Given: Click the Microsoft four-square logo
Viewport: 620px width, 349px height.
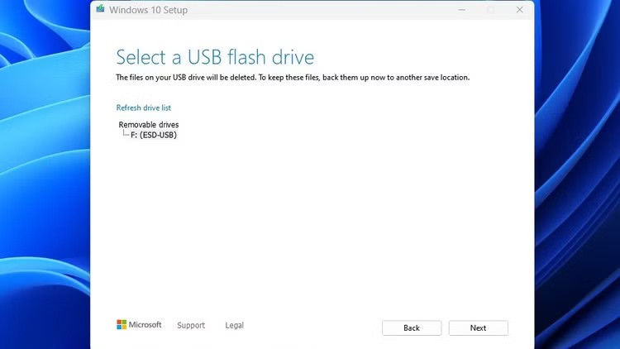Looking at the screenshot, I should (x=122, y=325).
